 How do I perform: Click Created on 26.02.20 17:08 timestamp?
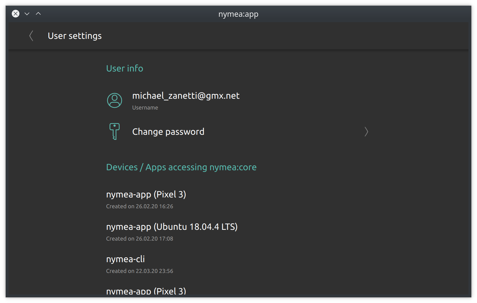140,239
